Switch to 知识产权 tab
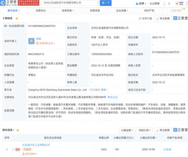Screen dimensions: 188x157 (149, 11)
